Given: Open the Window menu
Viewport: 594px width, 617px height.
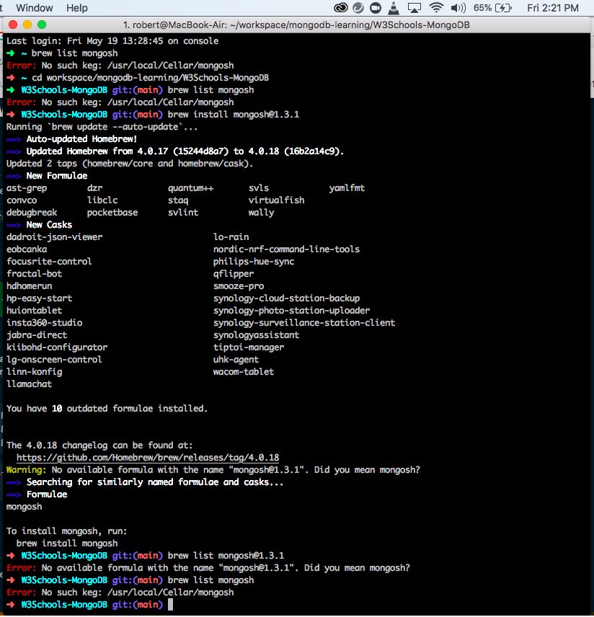Looking at the screenshot, I should (x=34, y=8).
